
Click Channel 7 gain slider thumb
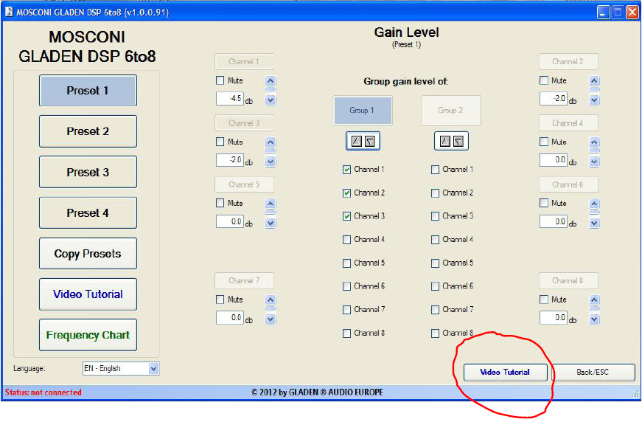pos(271,308)
